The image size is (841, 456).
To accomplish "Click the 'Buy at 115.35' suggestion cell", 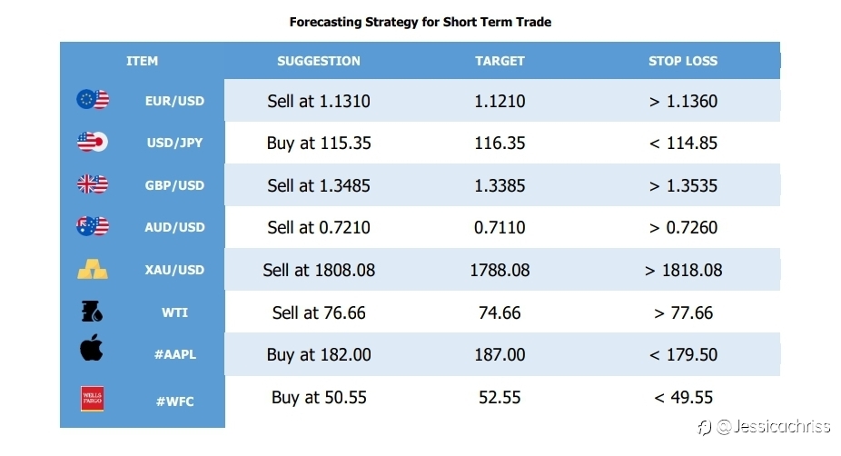I will [319, 144].
